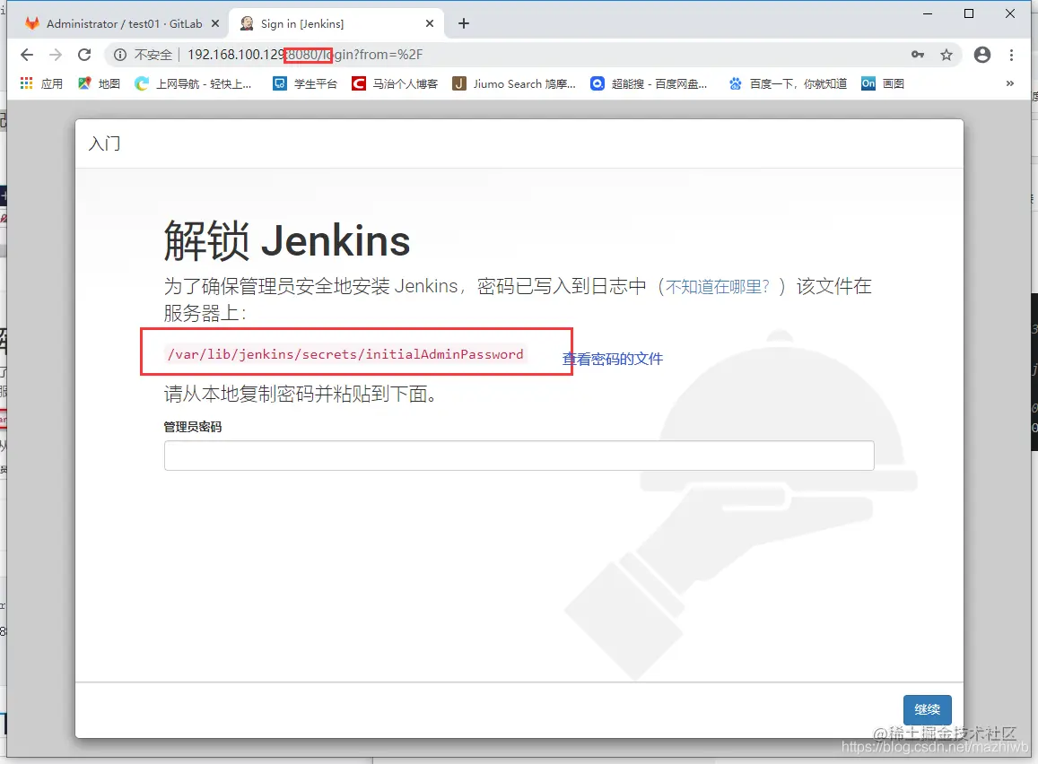Open the Chrome three-dot menu

[x=1011, y=55]
